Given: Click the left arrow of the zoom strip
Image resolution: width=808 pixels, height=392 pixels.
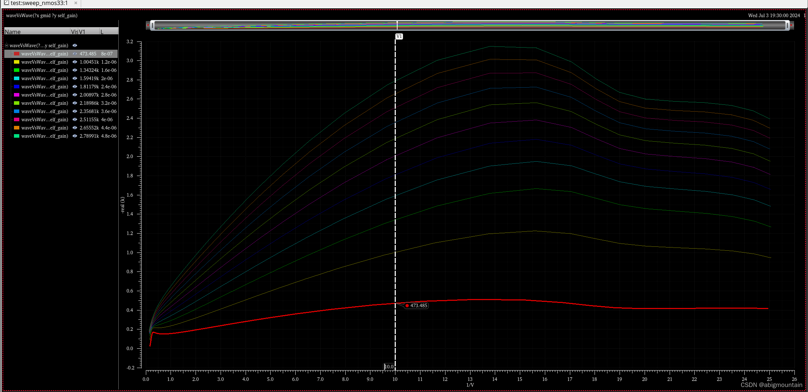Looking at the screenshot, I should coord(148,25).
